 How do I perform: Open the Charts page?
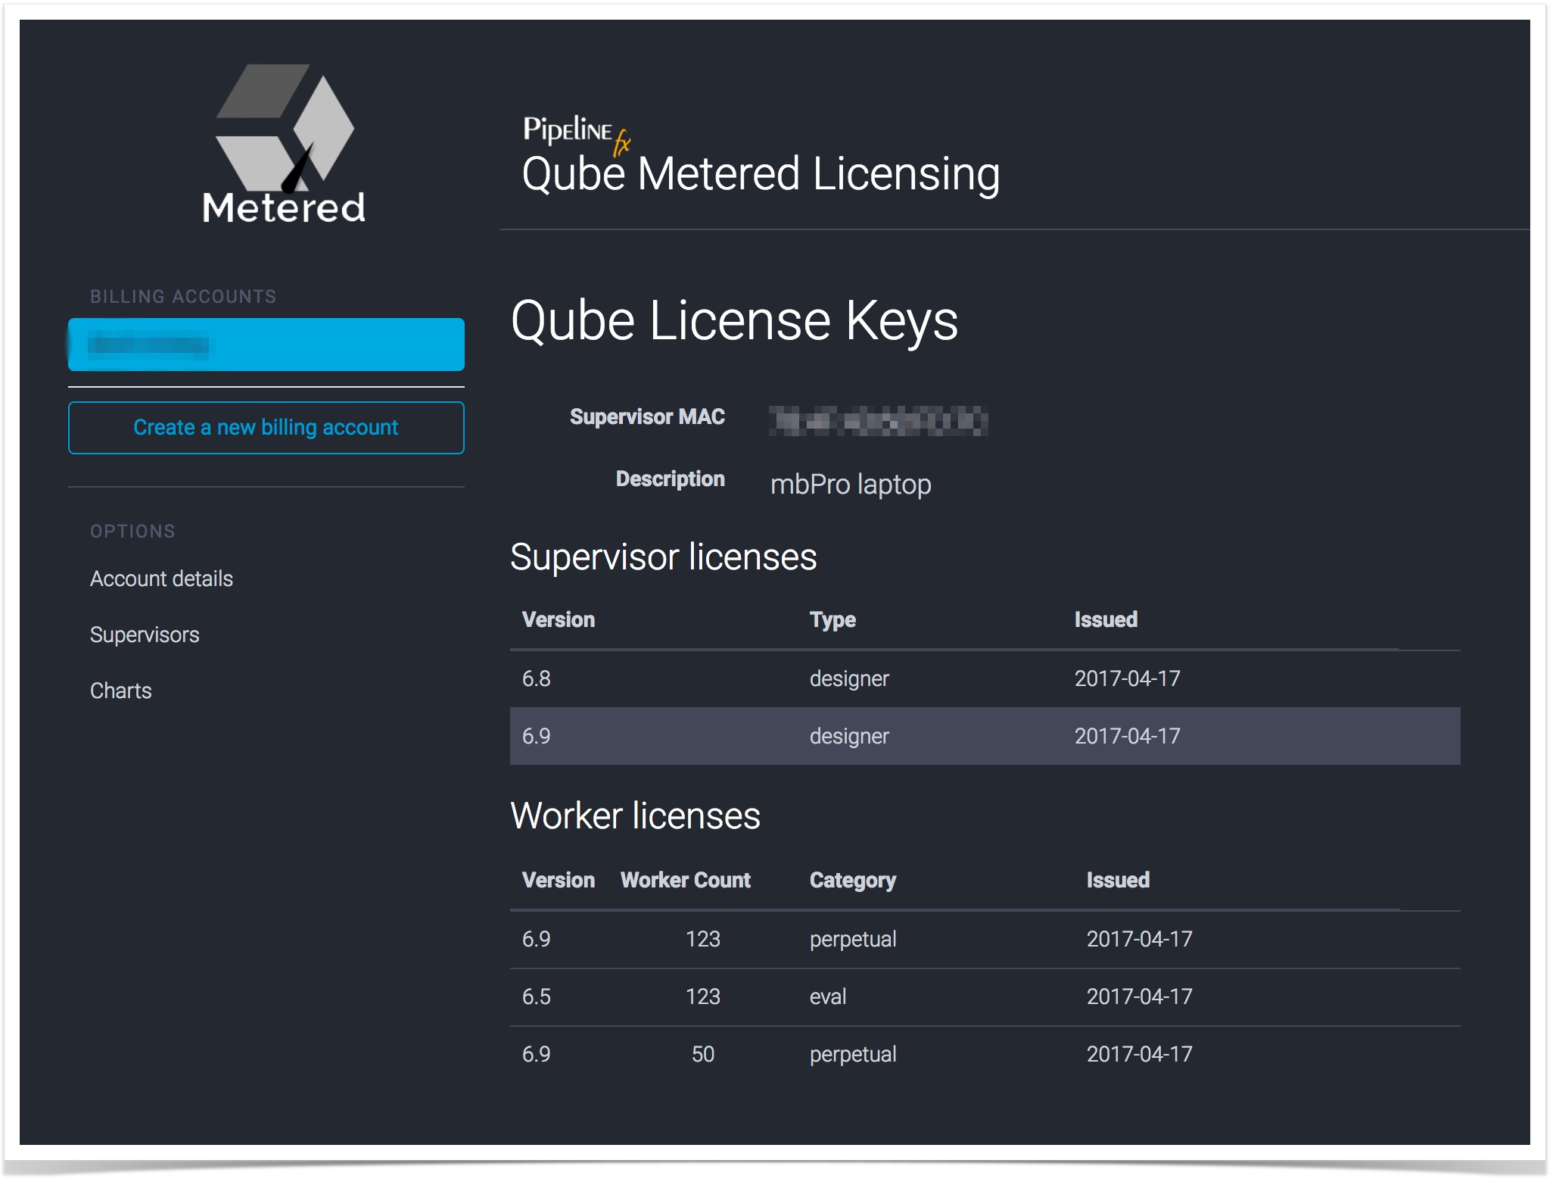121,691
